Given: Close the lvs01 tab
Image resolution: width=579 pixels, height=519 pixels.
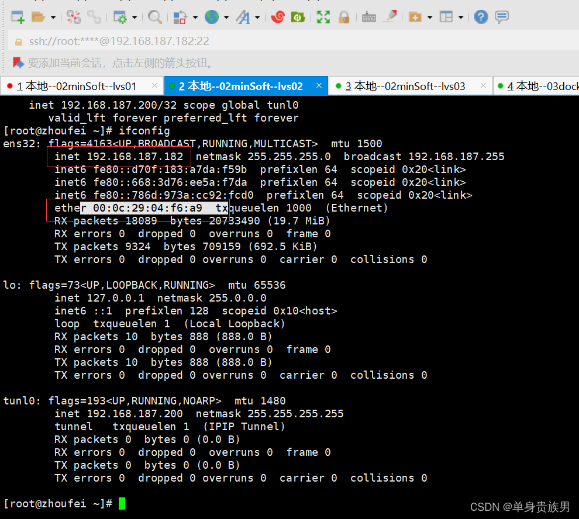Looking at the screenshot, I should [155, 86].
